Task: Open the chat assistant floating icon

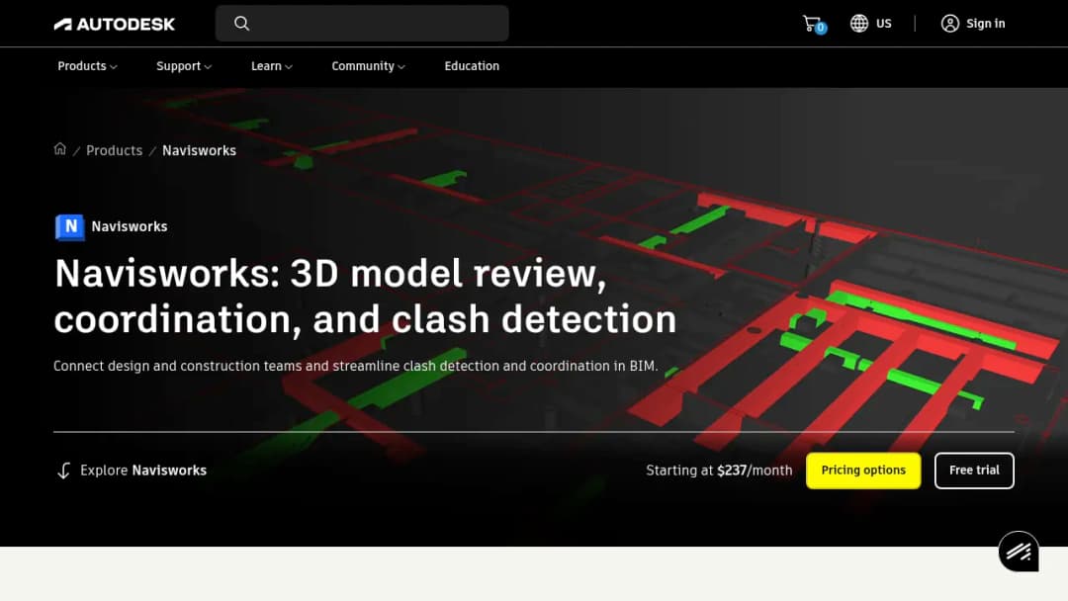Action: point(1019,552)
